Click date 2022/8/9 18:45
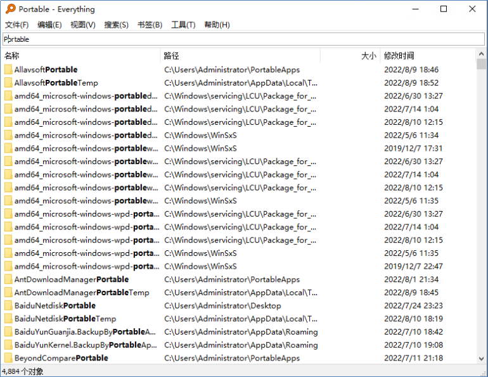The height and width of the screenshot is (377, 488). tap(411, 292)
